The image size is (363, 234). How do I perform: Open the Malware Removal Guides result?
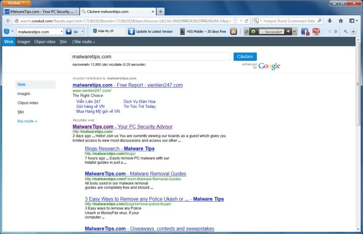[x=135, y=174]
